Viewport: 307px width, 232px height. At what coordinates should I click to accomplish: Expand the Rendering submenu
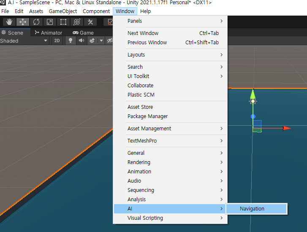tap(170, 162)
